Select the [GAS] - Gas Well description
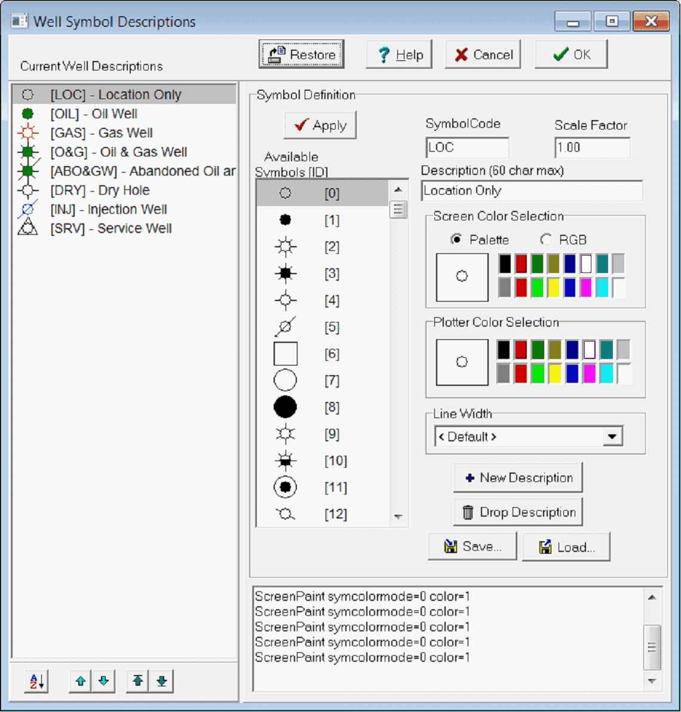Viewport: 681px width, 712px height. coord(124,133)
